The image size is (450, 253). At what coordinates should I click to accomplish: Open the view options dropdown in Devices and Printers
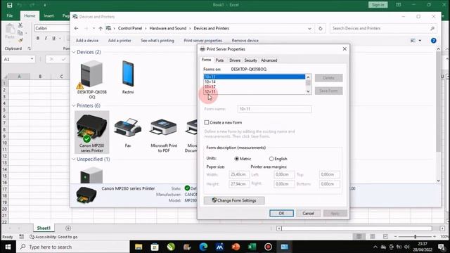click(x=420, y=41)
